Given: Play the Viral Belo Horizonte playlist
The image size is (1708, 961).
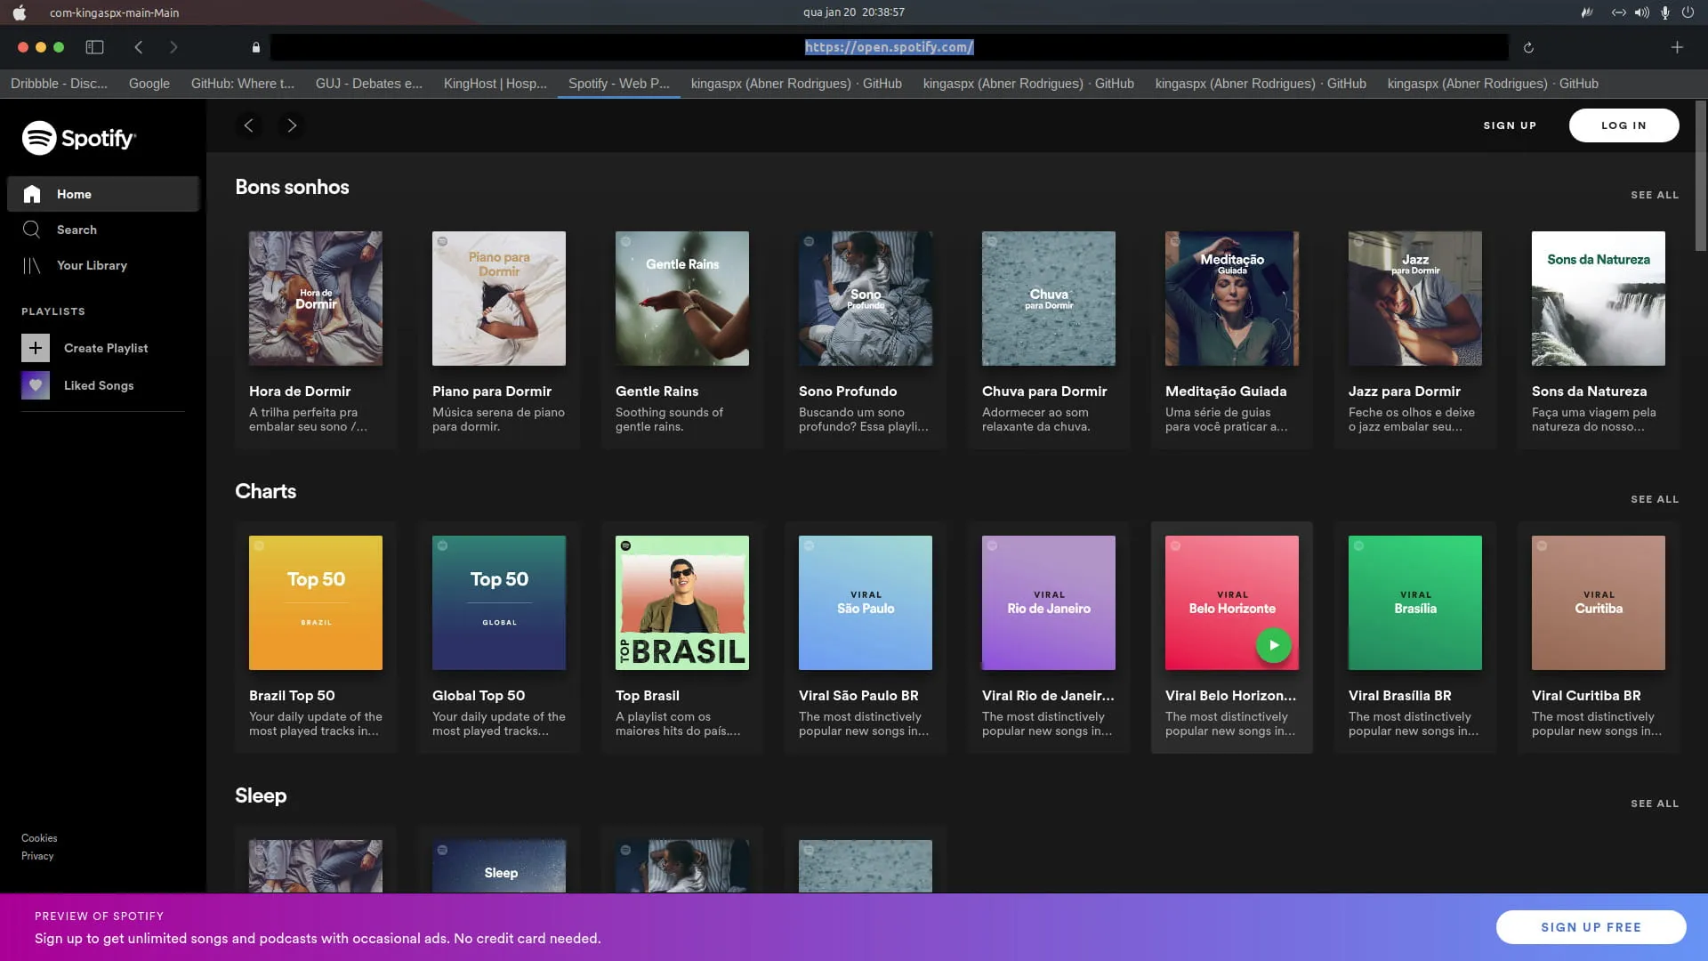Looking at the screenshot, I should tap(1273, 645).
